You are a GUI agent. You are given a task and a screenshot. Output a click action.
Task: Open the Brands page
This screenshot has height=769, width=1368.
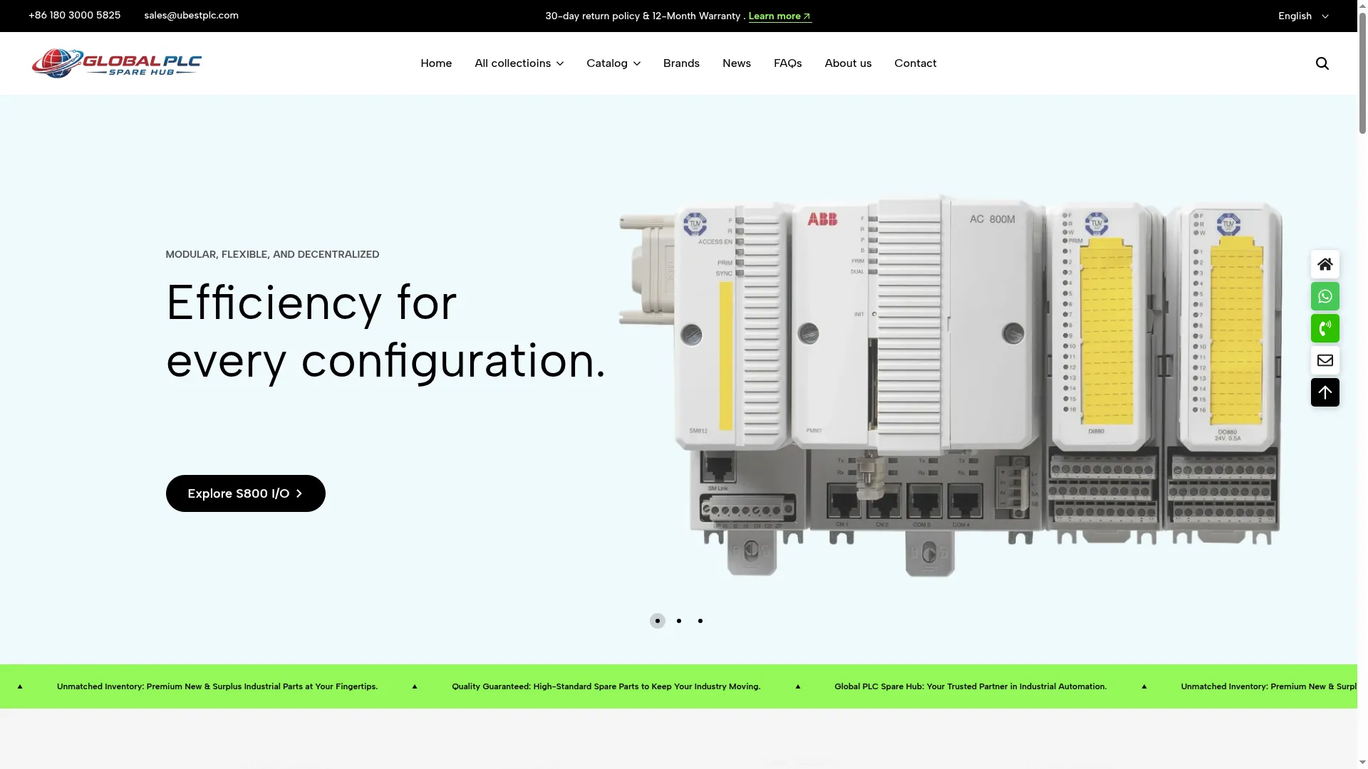[x=681, y=63]
